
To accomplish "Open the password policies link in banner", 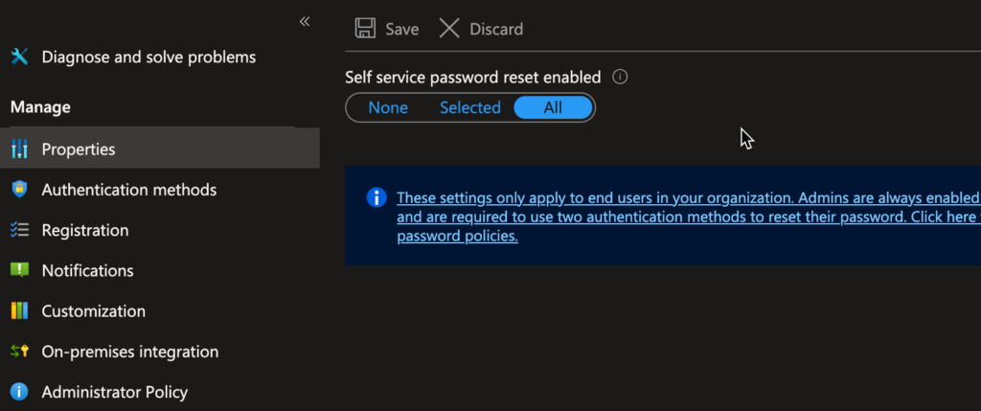I will 457,237.
